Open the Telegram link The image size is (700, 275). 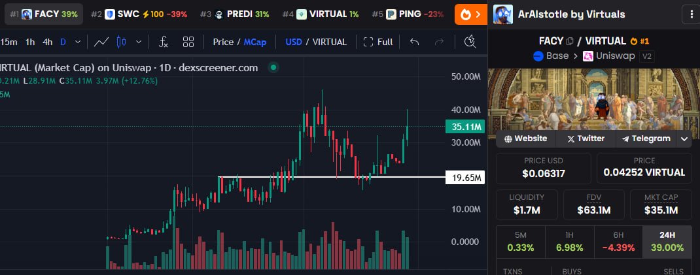pos(646,138)
